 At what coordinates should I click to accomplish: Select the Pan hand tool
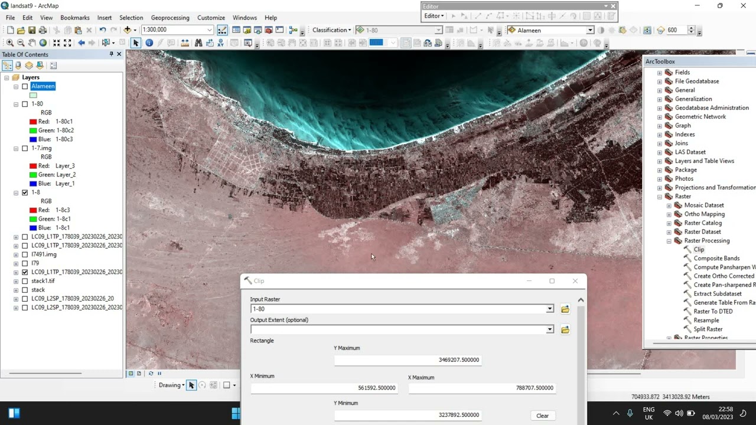click(32, 42)
